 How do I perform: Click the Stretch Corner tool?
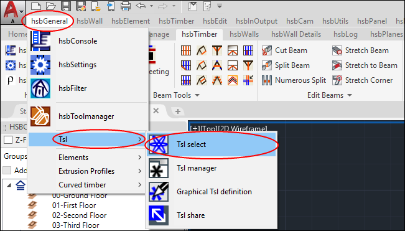click(362, 80)
